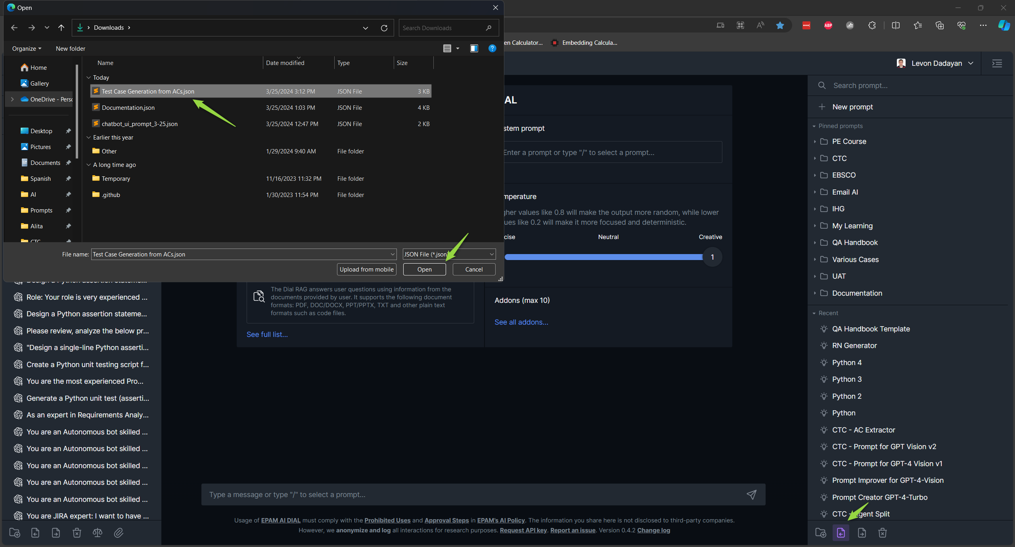Click the compare mode scales icon

(x=98, y=533)
